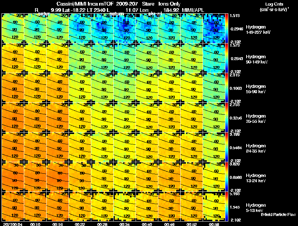The image size is (298, 226).
Task: Select the 5-13 keV image at 00:58
Action: pyautogui.click(x=214, y=206)
